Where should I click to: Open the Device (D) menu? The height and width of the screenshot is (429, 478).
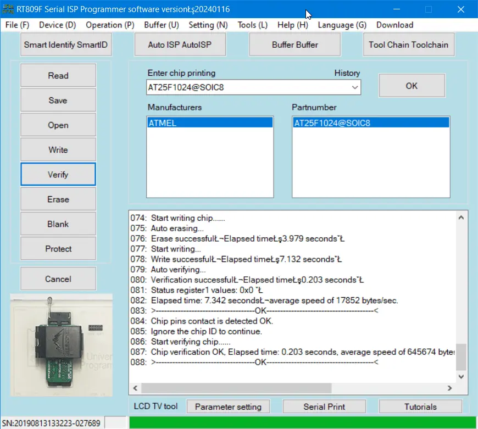[57, 25]
